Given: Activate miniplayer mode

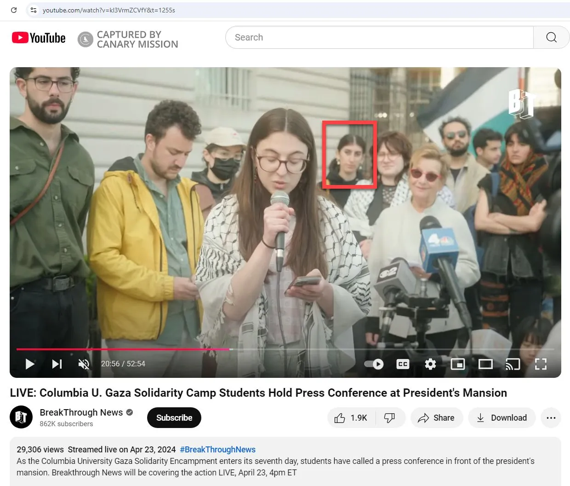Looking at the screenshot, I should click(458, 364).
